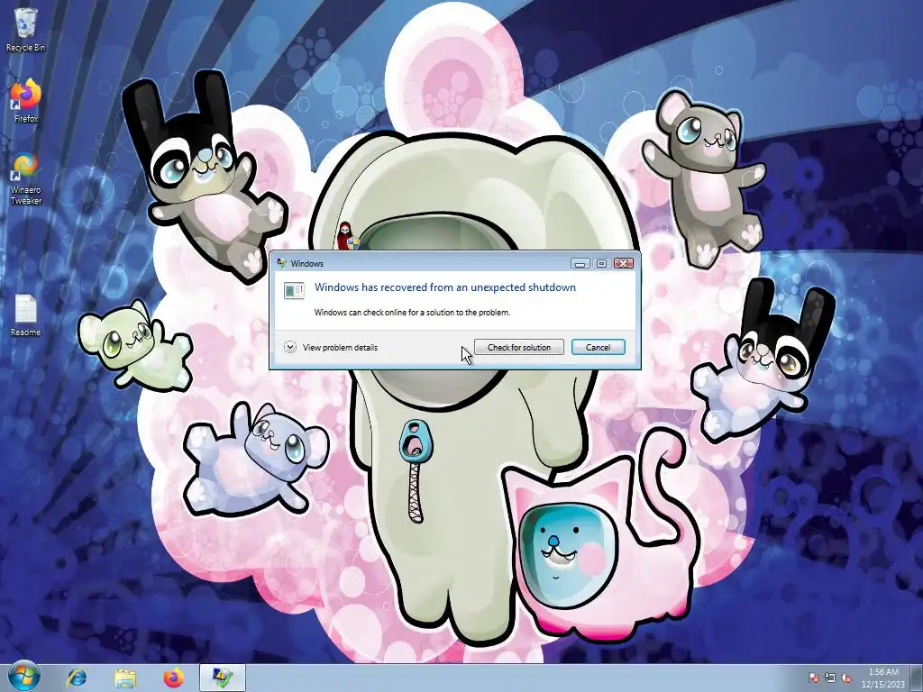The image size is (923, 692).
Task: Launch Internet Explorer from the taskbar
Action: pos(76,678)
